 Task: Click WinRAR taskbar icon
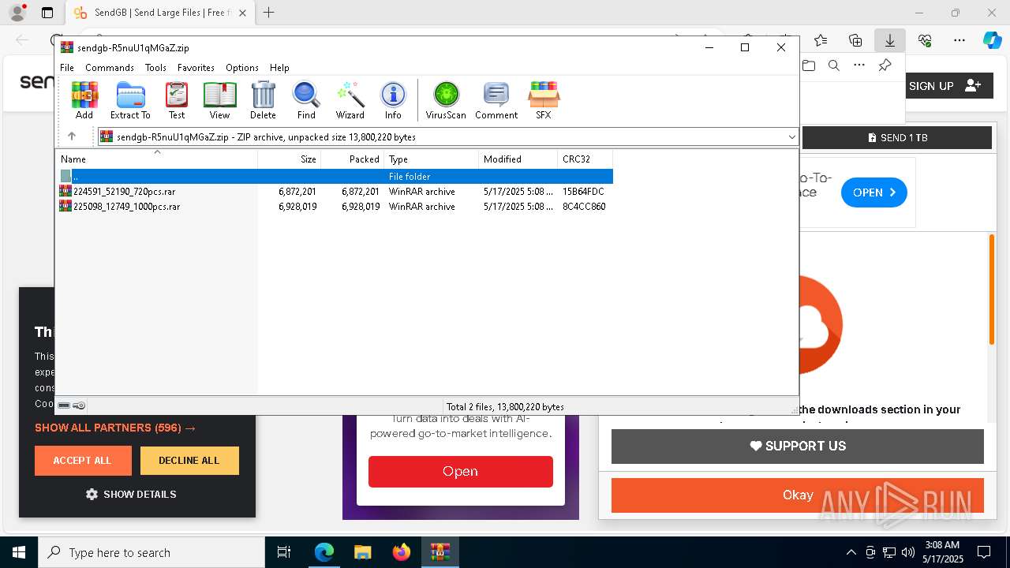[440, 552]
